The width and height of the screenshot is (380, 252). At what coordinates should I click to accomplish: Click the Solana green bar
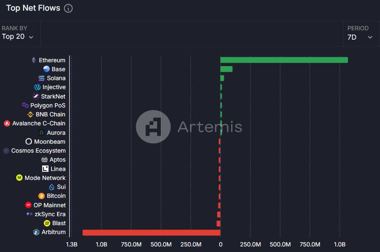coord(222,78)
